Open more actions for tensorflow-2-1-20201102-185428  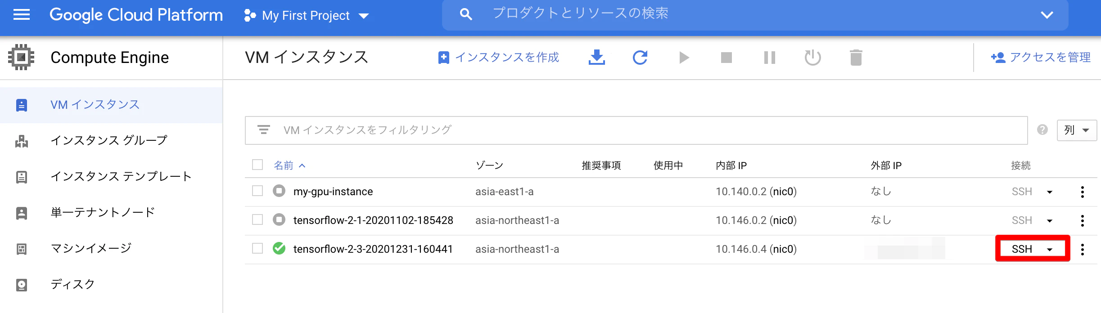(x=1083, y=221)
